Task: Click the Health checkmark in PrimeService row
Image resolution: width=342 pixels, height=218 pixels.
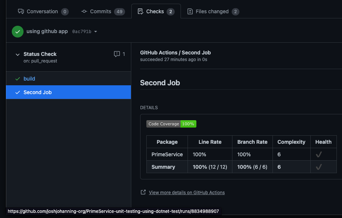Action: pos(318,154)
